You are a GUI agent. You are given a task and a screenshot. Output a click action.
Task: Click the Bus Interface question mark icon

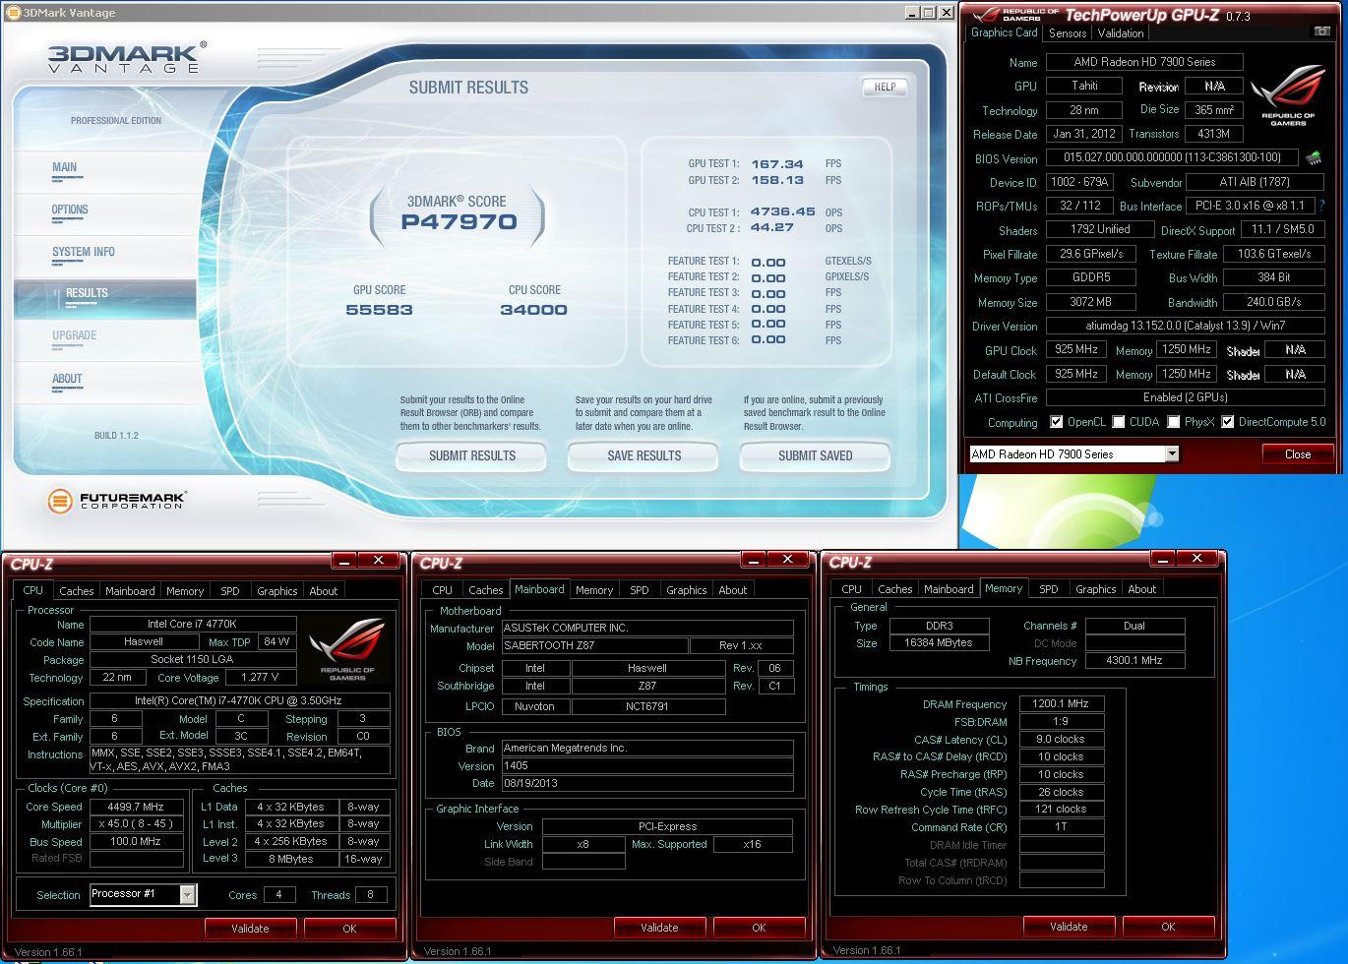tap(1320, 206)
